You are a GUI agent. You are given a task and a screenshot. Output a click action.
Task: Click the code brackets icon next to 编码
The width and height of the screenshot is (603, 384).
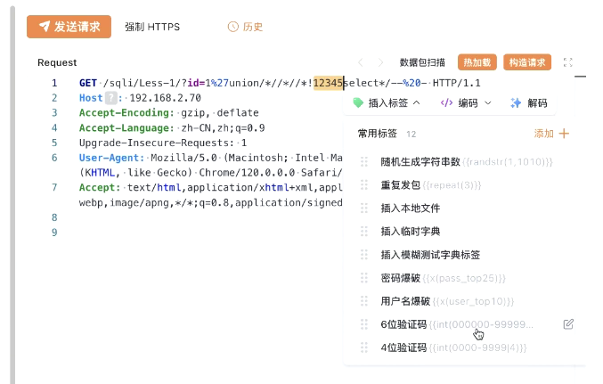[x=446, y=103]
